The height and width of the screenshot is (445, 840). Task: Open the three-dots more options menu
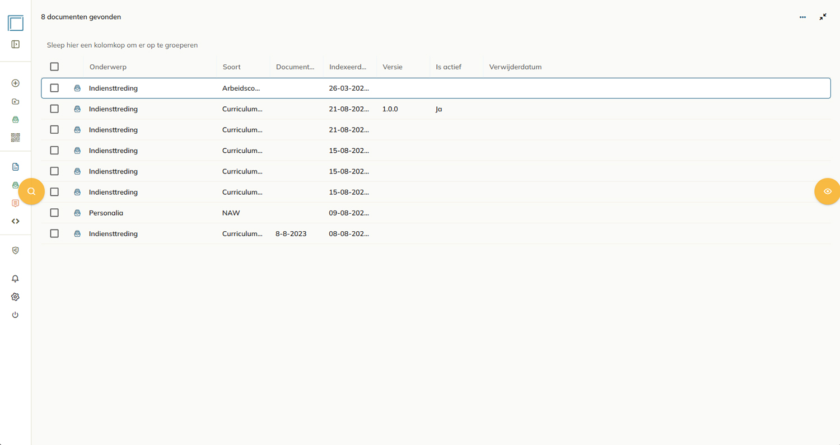802,17
